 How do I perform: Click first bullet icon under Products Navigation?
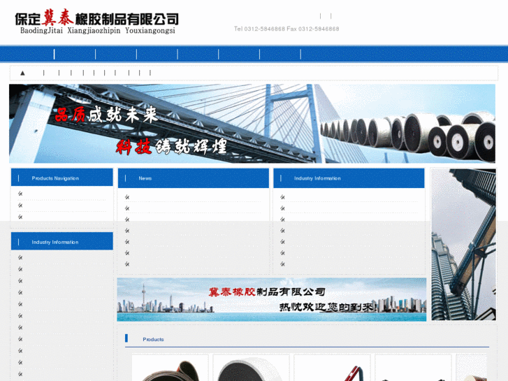[x=20, y=194]
